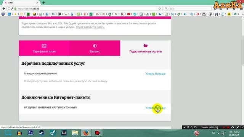Open the YouTube bookmark in bookmarks bar
The height and width of the screenshot is (137, 244).
[x=128, y=14]
